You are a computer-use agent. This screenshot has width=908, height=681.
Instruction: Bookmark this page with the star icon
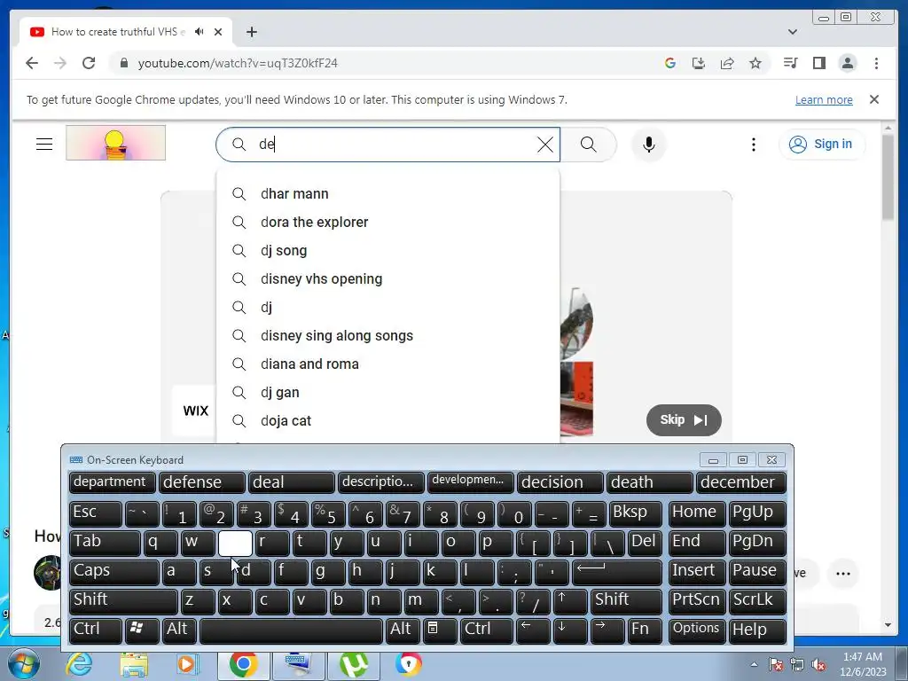click(755, 63)
